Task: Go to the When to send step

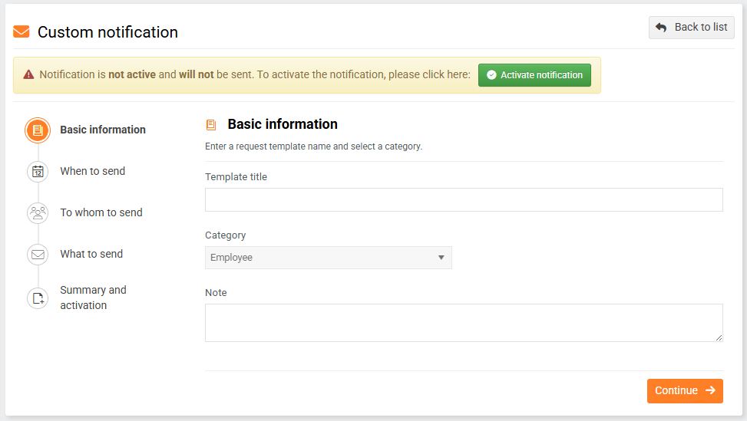Action: pos(92,172)
